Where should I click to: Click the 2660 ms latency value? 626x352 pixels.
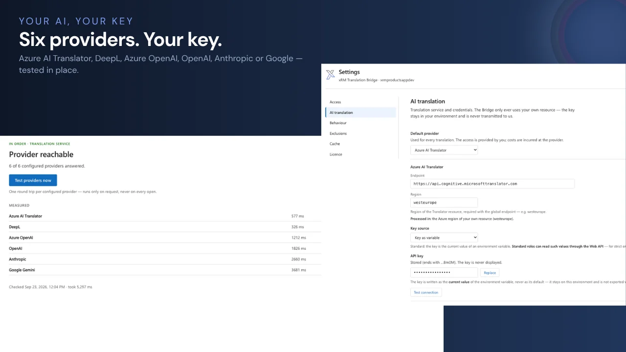pos(299,259)
